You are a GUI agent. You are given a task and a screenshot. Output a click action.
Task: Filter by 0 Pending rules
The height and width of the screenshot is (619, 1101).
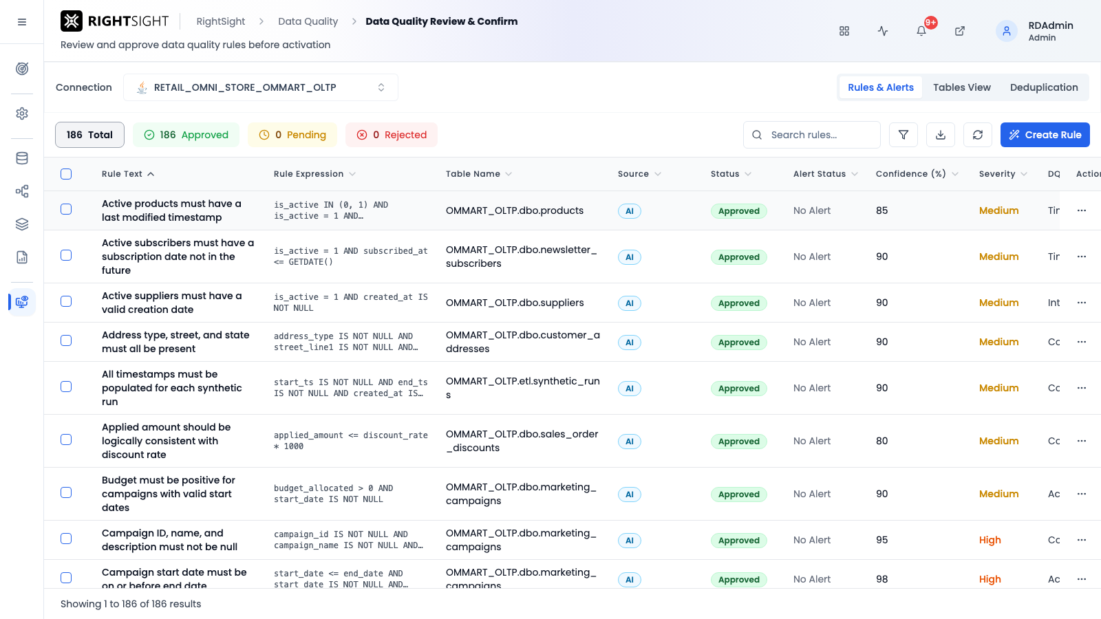(x=292, y=135)
